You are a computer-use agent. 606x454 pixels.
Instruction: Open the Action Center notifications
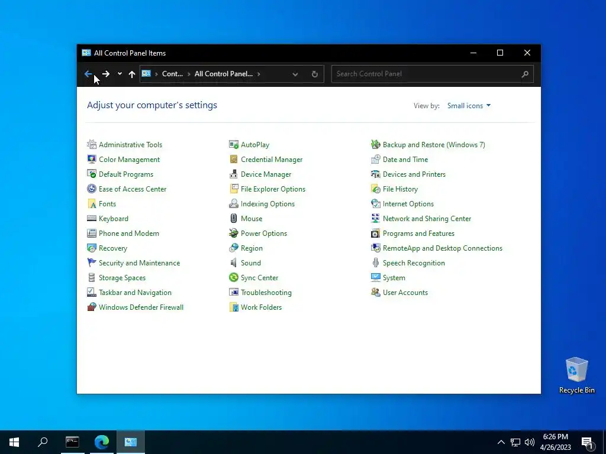(587, 442)
